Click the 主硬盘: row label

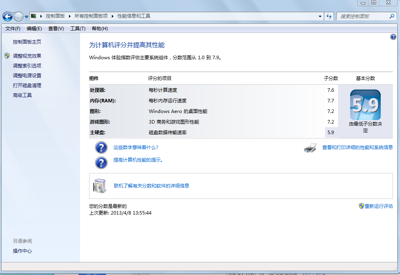97,133
